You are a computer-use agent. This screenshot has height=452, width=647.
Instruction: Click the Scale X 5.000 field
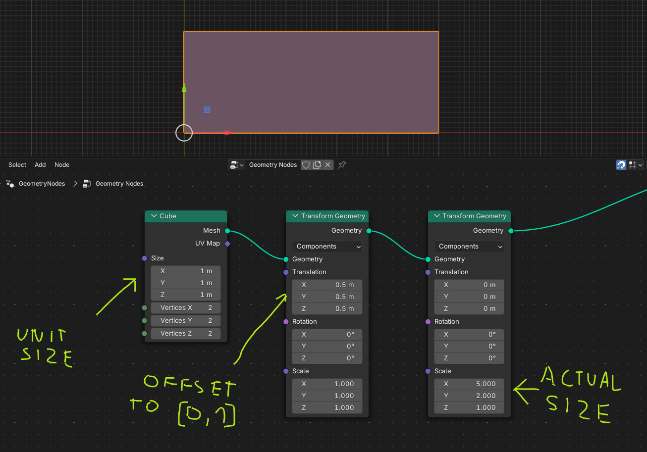(x=469, y=384)
